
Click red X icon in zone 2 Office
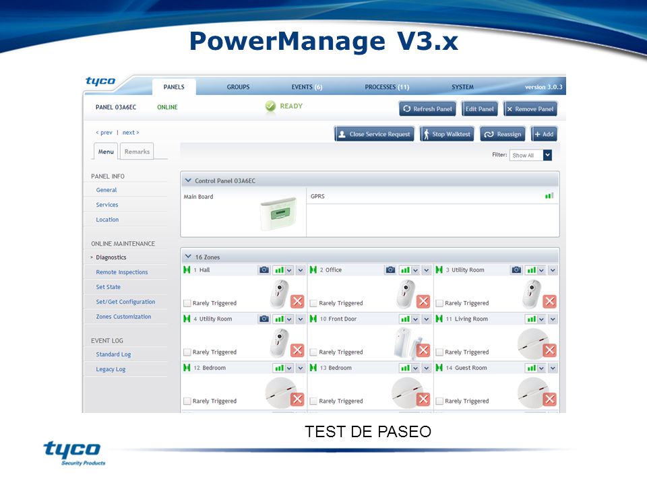click(423, 302)
